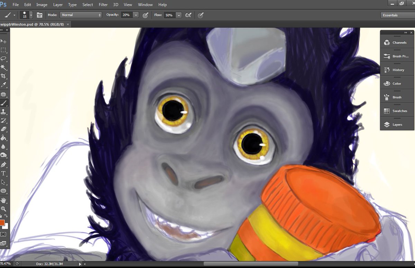This screenshot has width=415, height=268.
Task: Select the Lasso tool
Action: [3, 59]
